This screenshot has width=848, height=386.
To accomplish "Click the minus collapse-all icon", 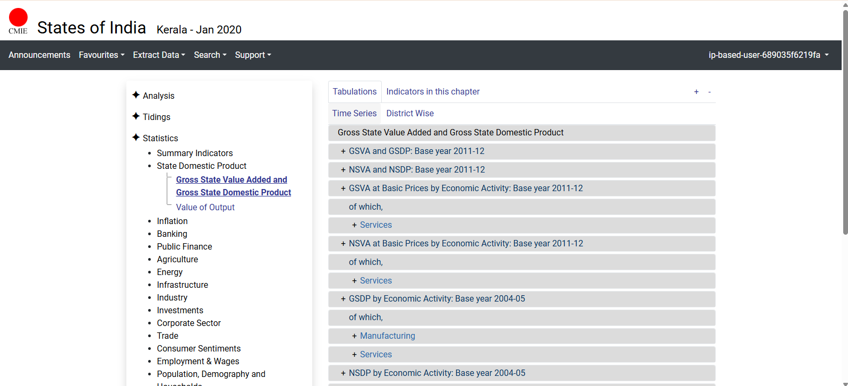I will tap(709, 92).
